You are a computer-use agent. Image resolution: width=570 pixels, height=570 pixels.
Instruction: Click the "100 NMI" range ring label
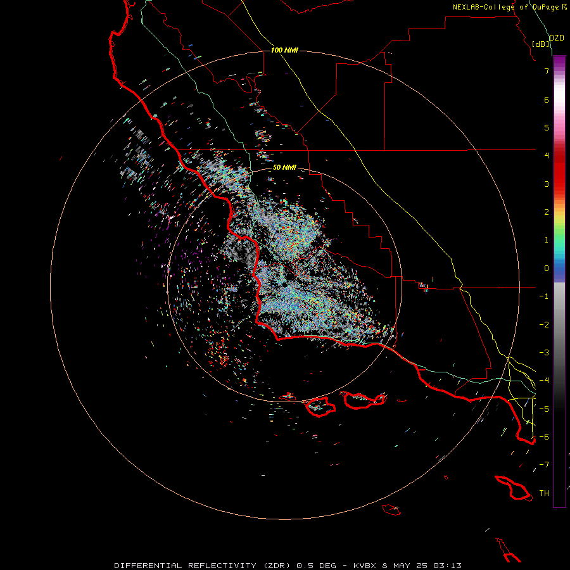(x=284, y=50)
